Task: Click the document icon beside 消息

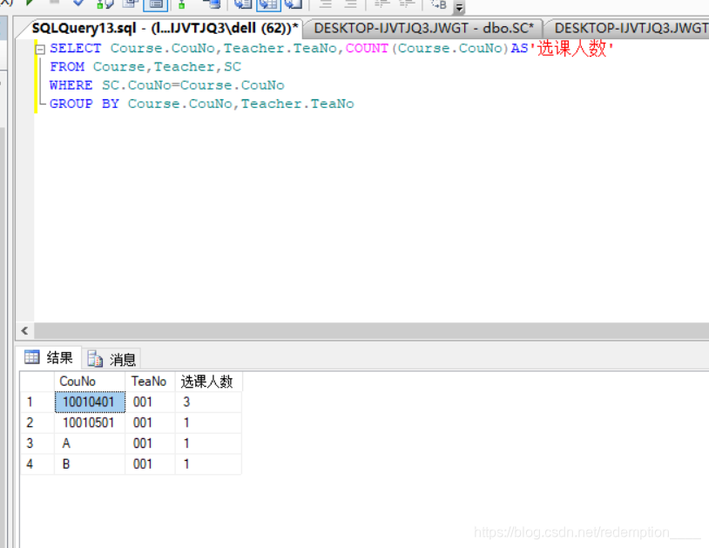Action: [x=95, y=359]
